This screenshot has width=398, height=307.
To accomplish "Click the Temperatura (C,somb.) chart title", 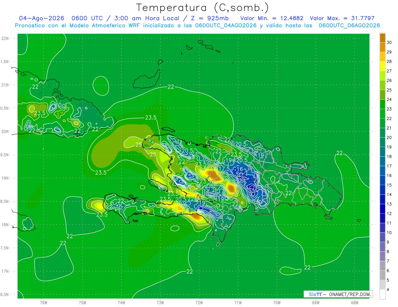I will coord(202,8).
